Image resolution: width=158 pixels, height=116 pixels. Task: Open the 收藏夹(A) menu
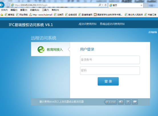(x=35, y=10)
